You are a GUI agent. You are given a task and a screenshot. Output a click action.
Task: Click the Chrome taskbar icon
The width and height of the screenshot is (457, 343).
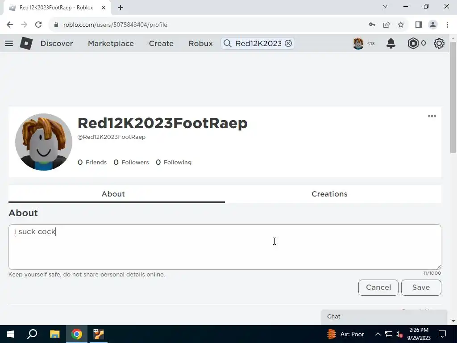pyautogui.click(x=77, y=334)
